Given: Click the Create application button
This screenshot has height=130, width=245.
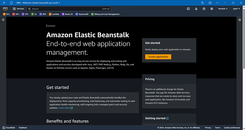Looking at the screenshot, I should 158,57.
